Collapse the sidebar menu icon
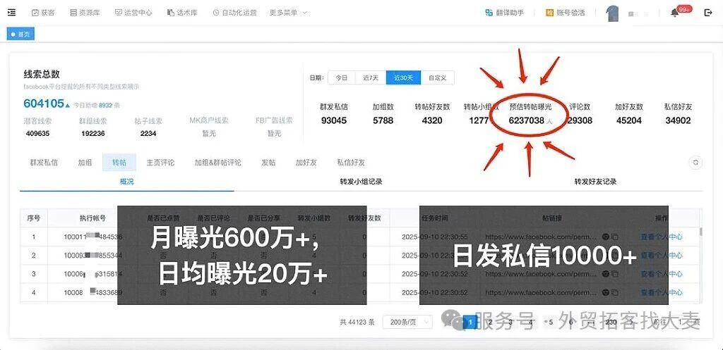The width and height of the screenshot is (723, 350). click(12, 13)
